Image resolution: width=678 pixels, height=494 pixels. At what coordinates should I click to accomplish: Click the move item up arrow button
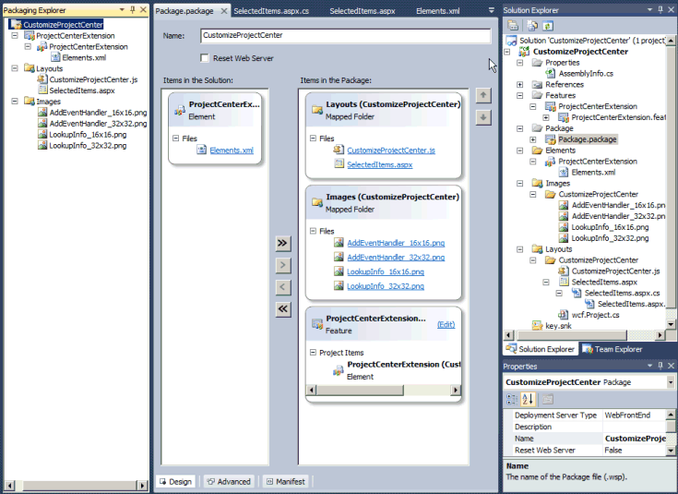point(483,95)
